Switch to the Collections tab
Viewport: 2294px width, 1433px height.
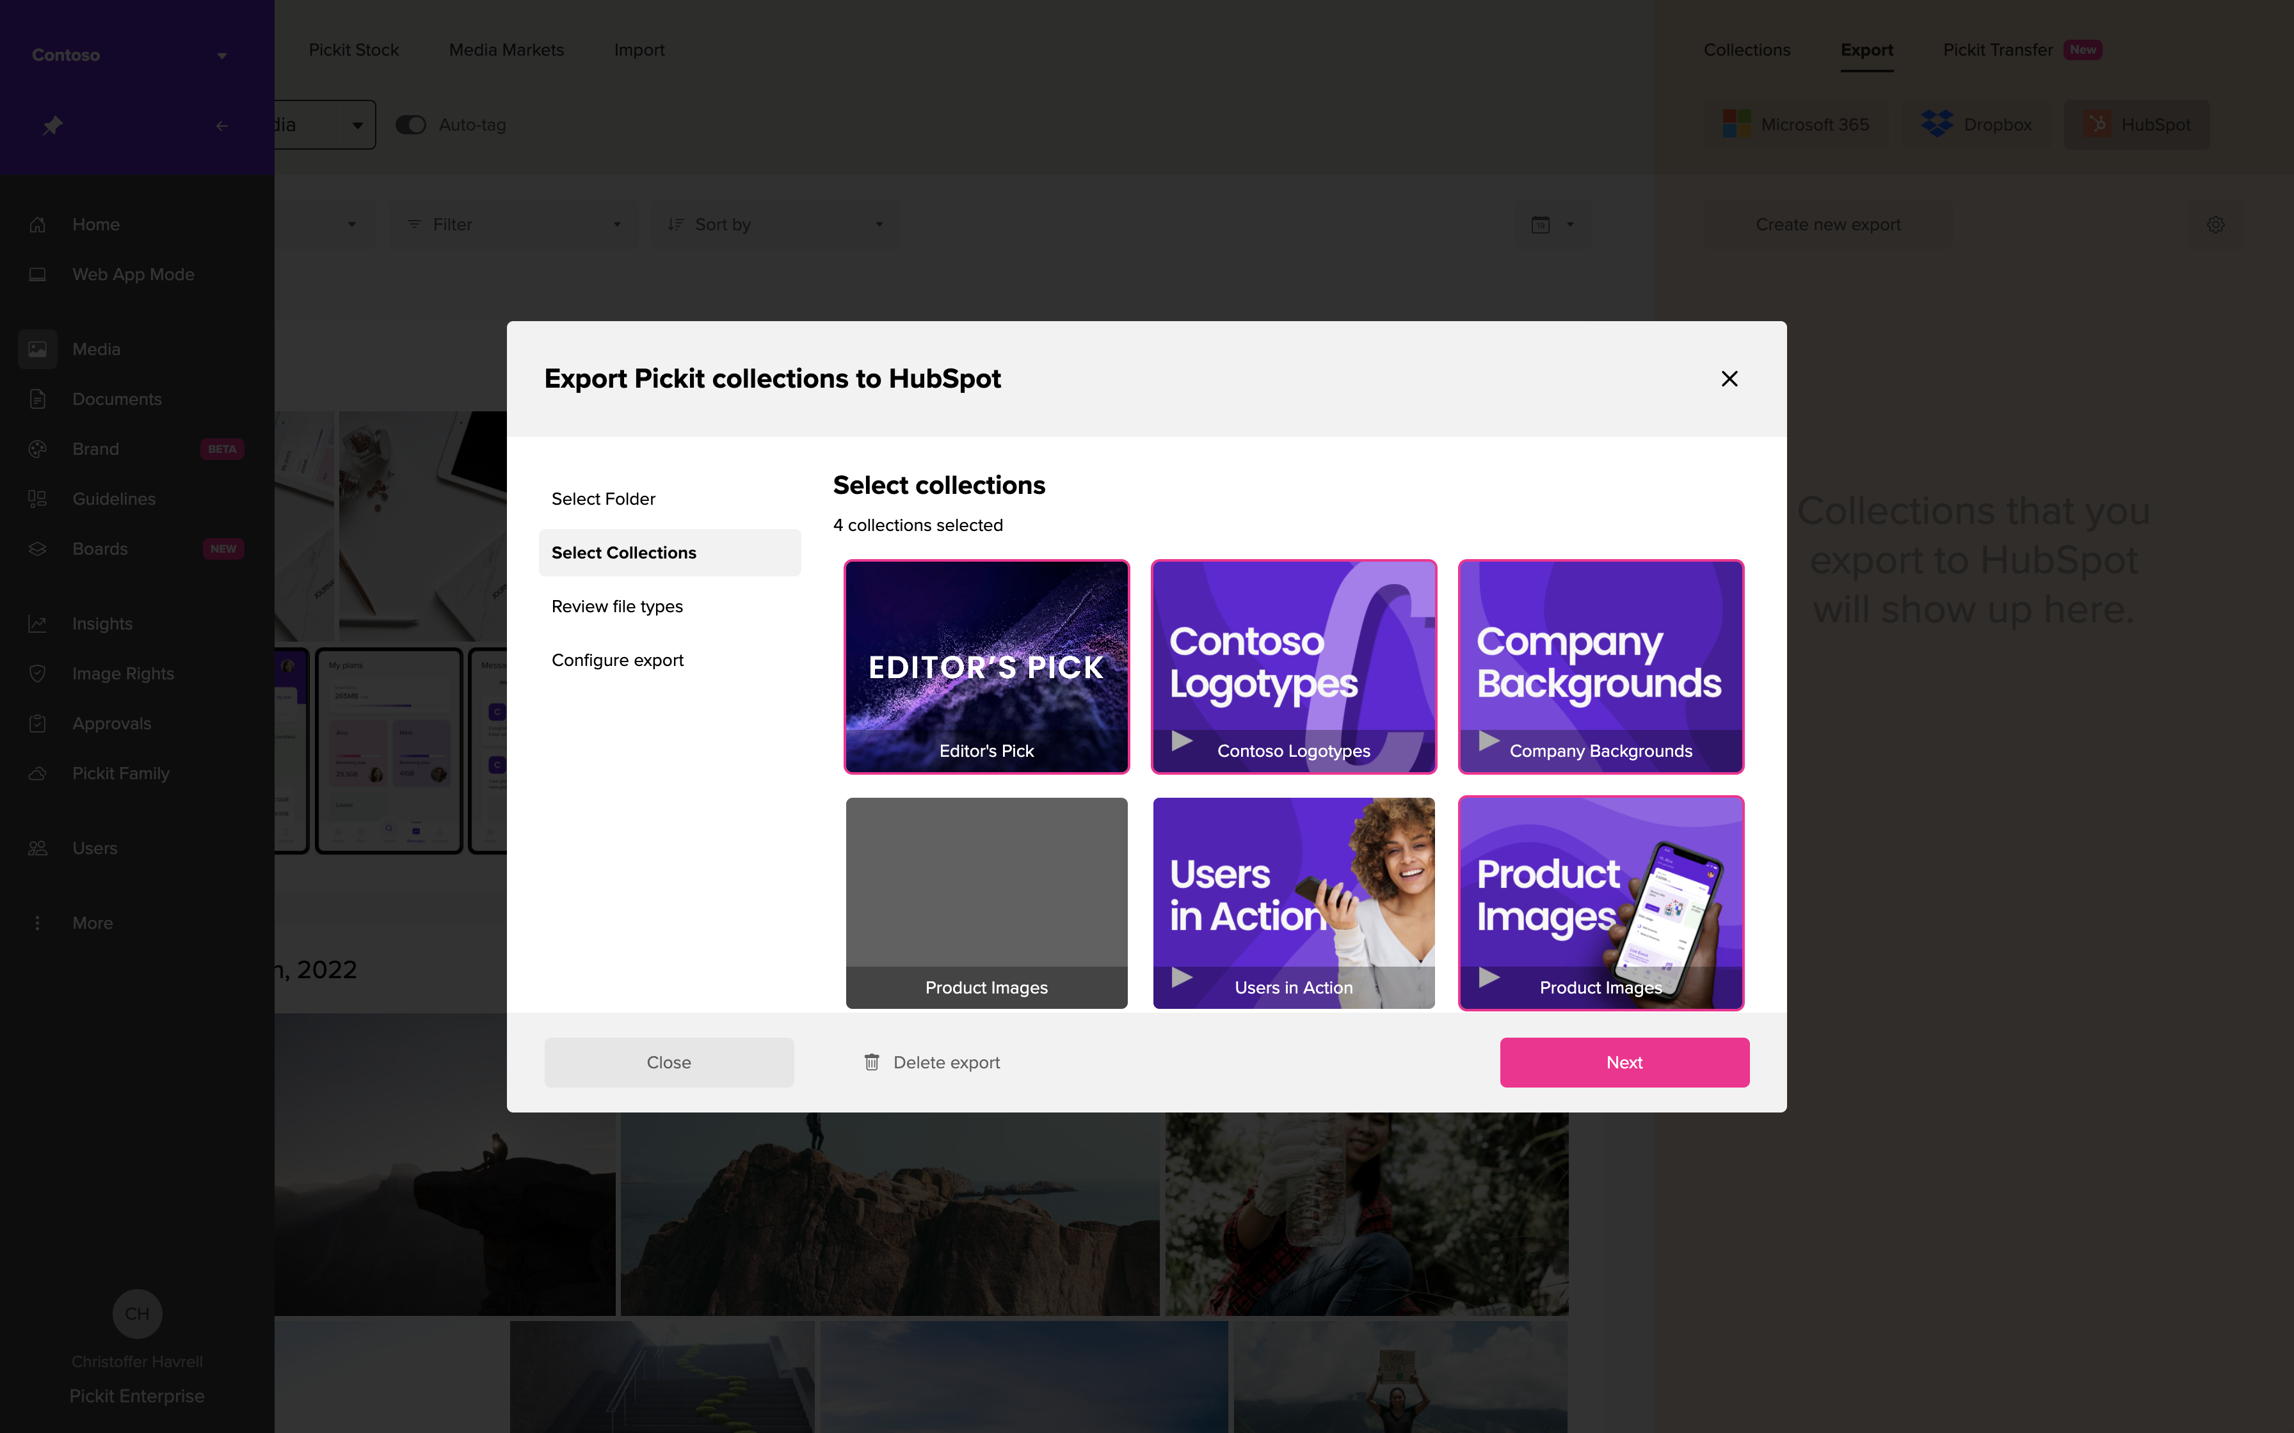1746,51
